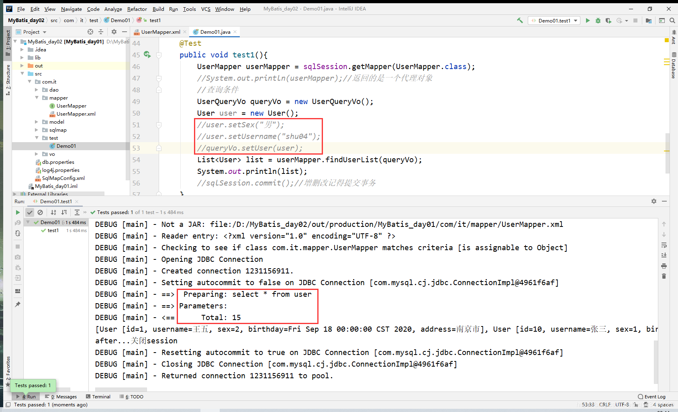Image resolution: width=678 pixels, height=412 pixels.
Task: Open the Z: Structure side panel
Action: click(8, 80)
